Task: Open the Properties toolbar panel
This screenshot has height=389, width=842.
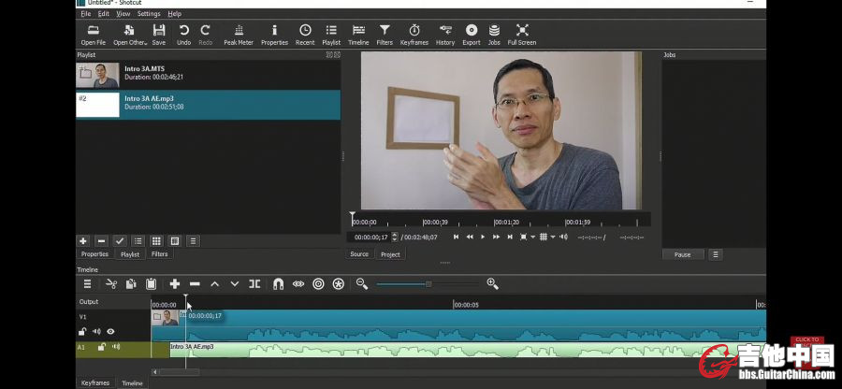Action: coord(274,35)
